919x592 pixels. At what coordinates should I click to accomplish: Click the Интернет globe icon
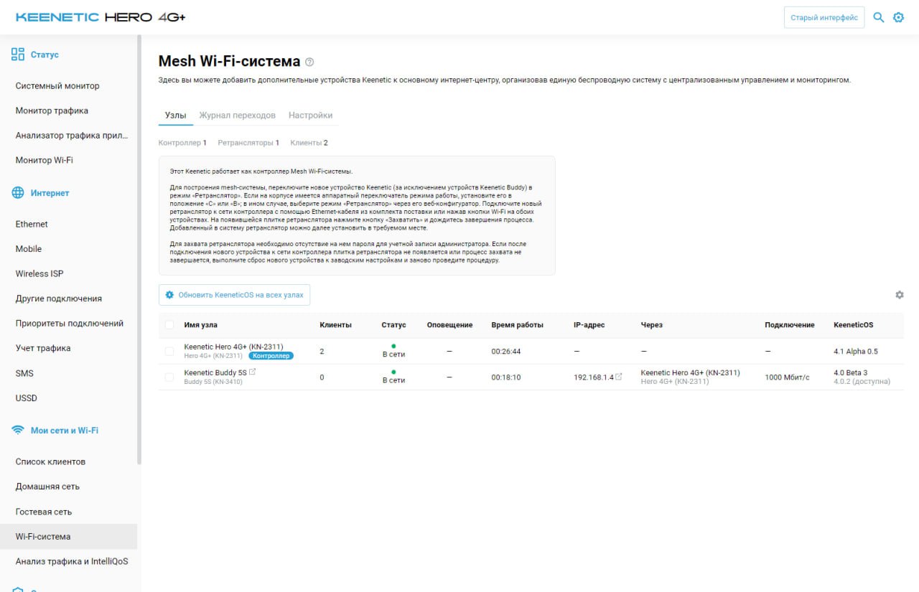coord(18,193)
